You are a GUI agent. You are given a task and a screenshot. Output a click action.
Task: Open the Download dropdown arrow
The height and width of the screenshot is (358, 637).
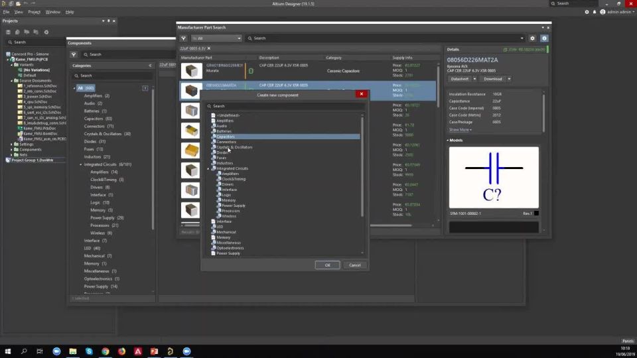point(509,79)
